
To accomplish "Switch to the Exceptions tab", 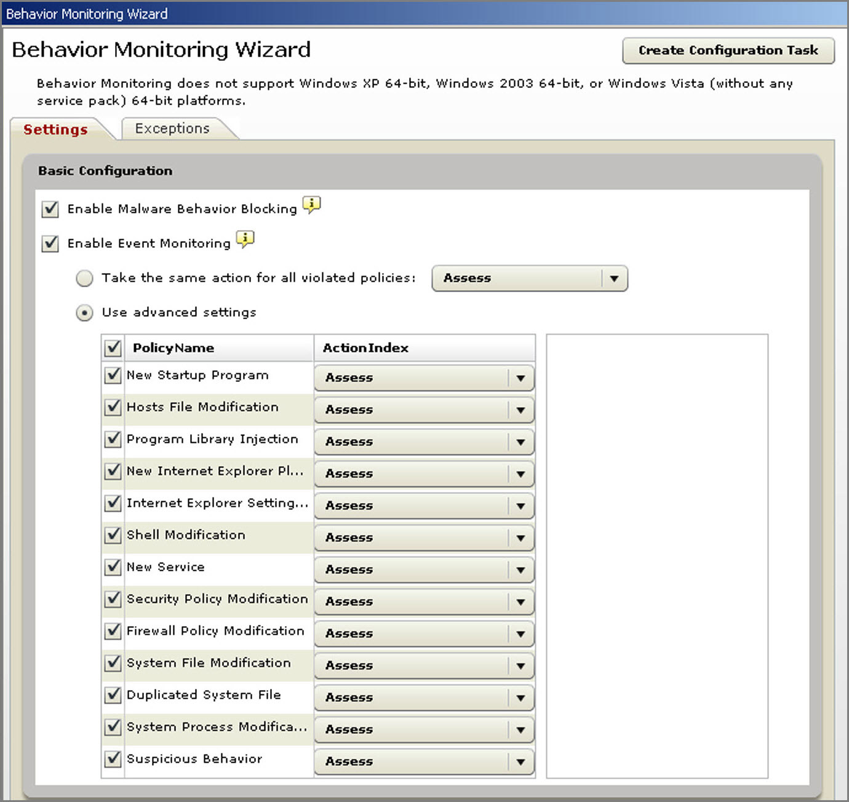I will coord(172,129).
